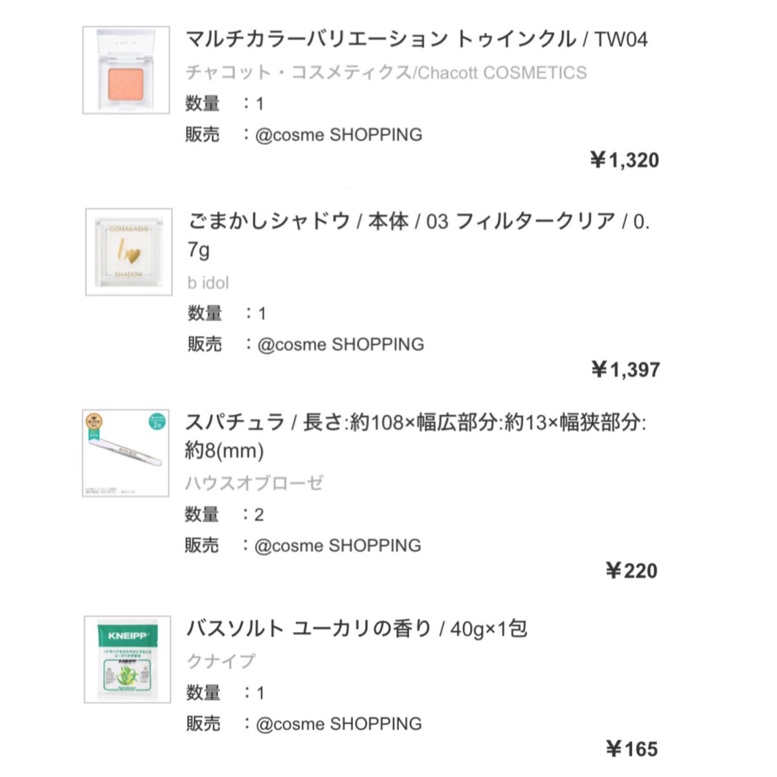777x777 pixels.
Task: Open the Chacott Twinkle TW04 eyeshadow thumbnail
Action: point(126,70)
